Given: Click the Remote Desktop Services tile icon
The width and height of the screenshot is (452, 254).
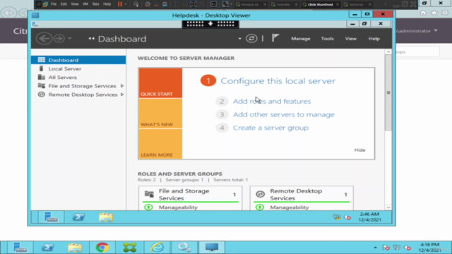Looking at the screenshot, I should (x=260, y=194).
